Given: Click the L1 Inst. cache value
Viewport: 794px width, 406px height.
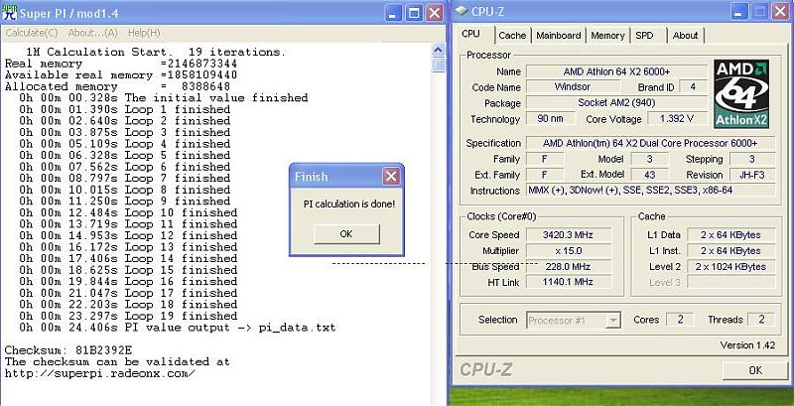Looking at the screenshot, I should click(x=730, y=250).
